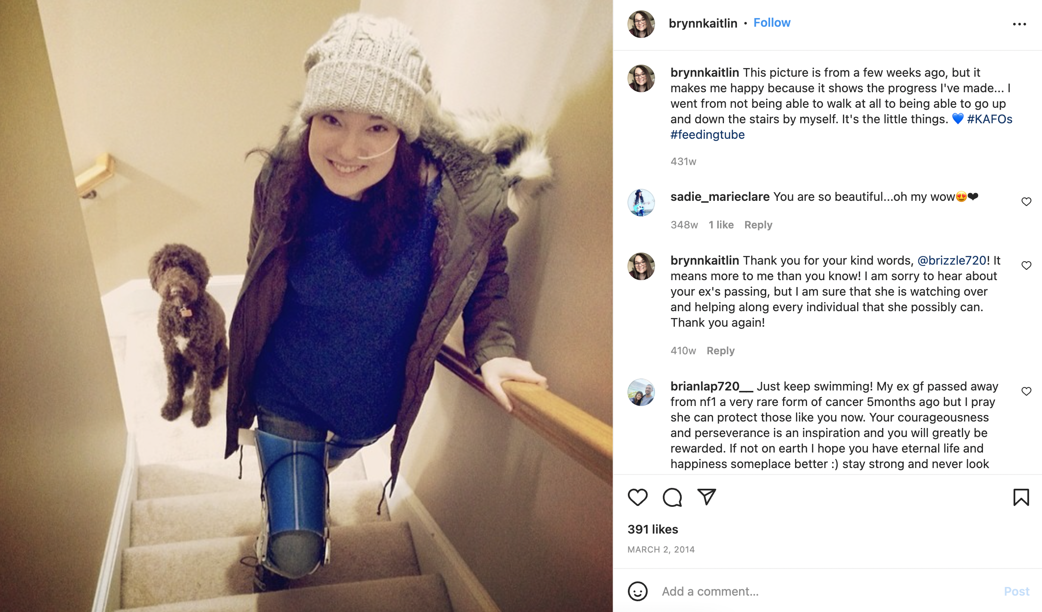Viewport: 1042px width, 612px height.
Task: View the 391 likes list
Action: click(652, 529)
